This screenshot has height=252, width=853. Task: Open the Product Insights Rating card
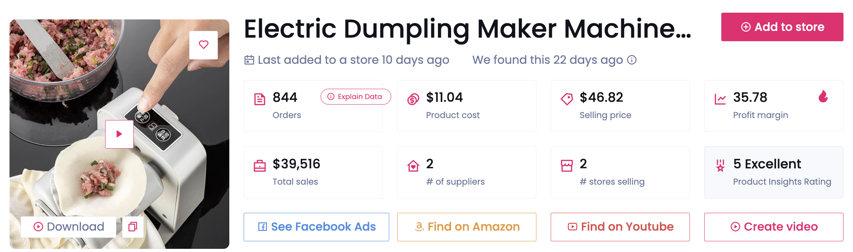(773, 172)
